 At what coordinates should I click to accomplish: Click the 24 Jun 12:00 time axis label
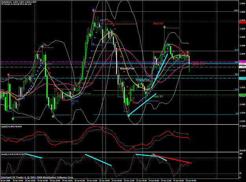pos(166,180)
